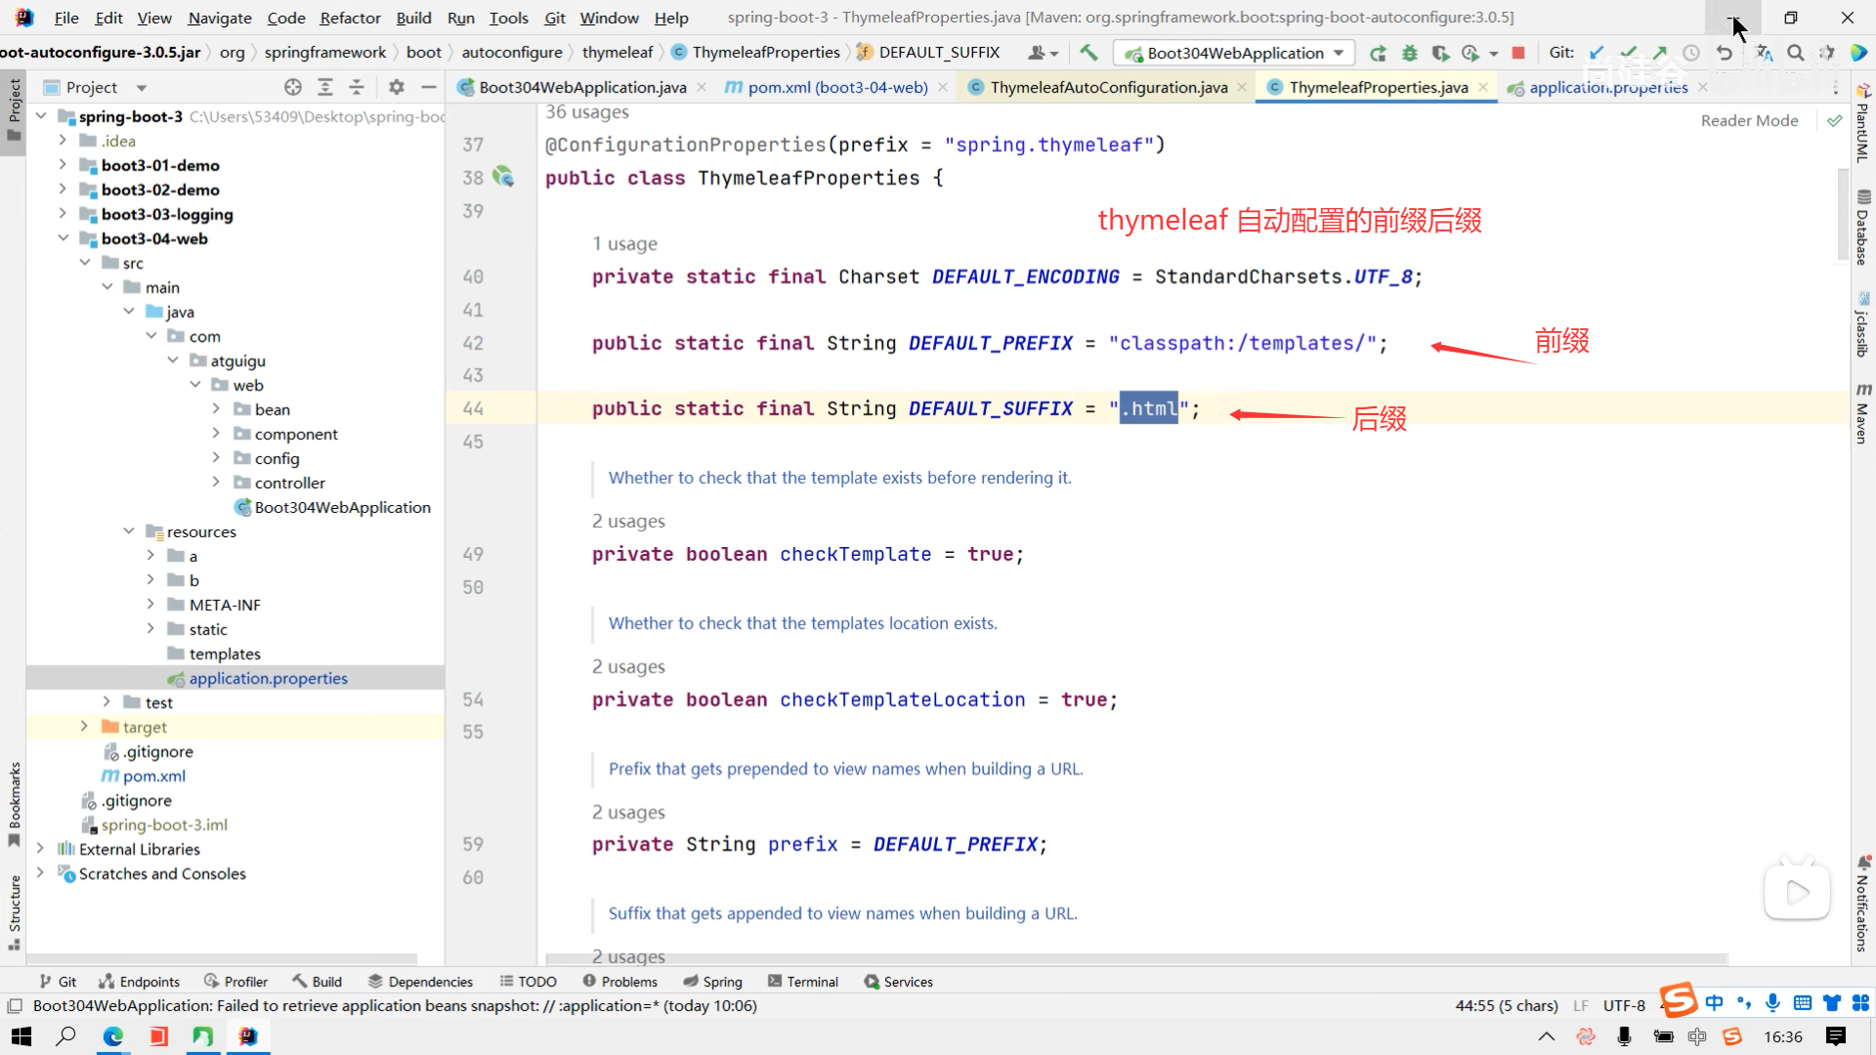Rerun Boot304WebApplication with the green rerun icon
Image resolution: width=1876 pixels, height=1055 pixels.
tap(1378, 53)
